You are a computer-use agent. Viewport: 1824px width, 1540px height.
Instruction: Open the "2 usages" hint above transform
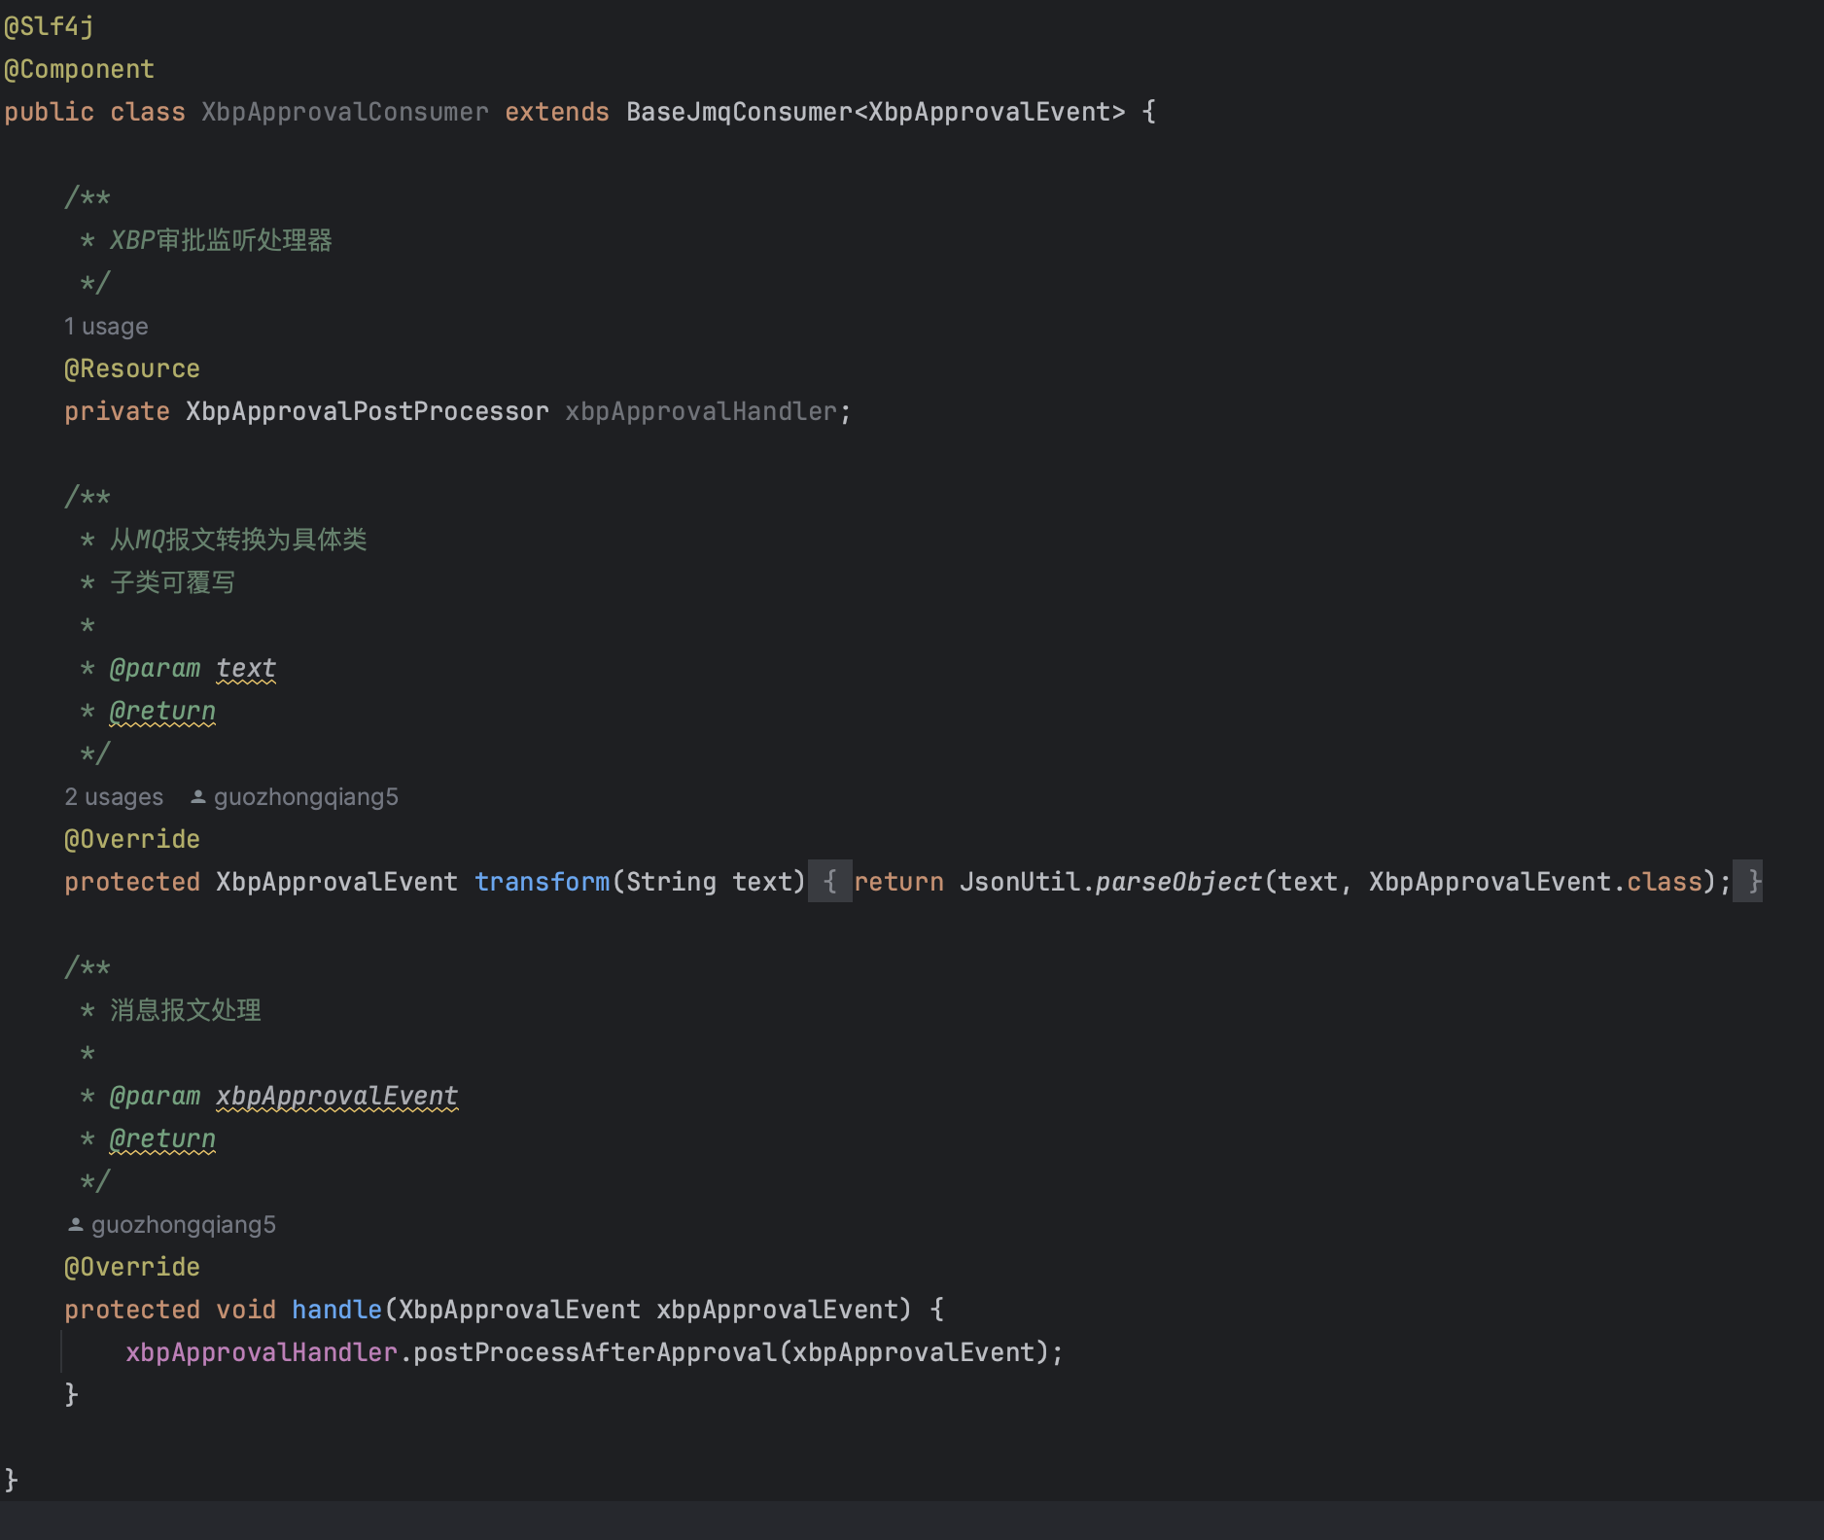(114, 797)
